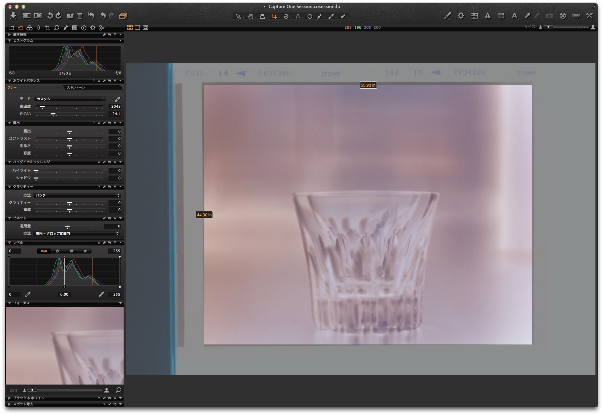Toggle auto adjust A in white balance panel
Image resolution: width=603 pixels, height=415 pixels.
[99, 81]
